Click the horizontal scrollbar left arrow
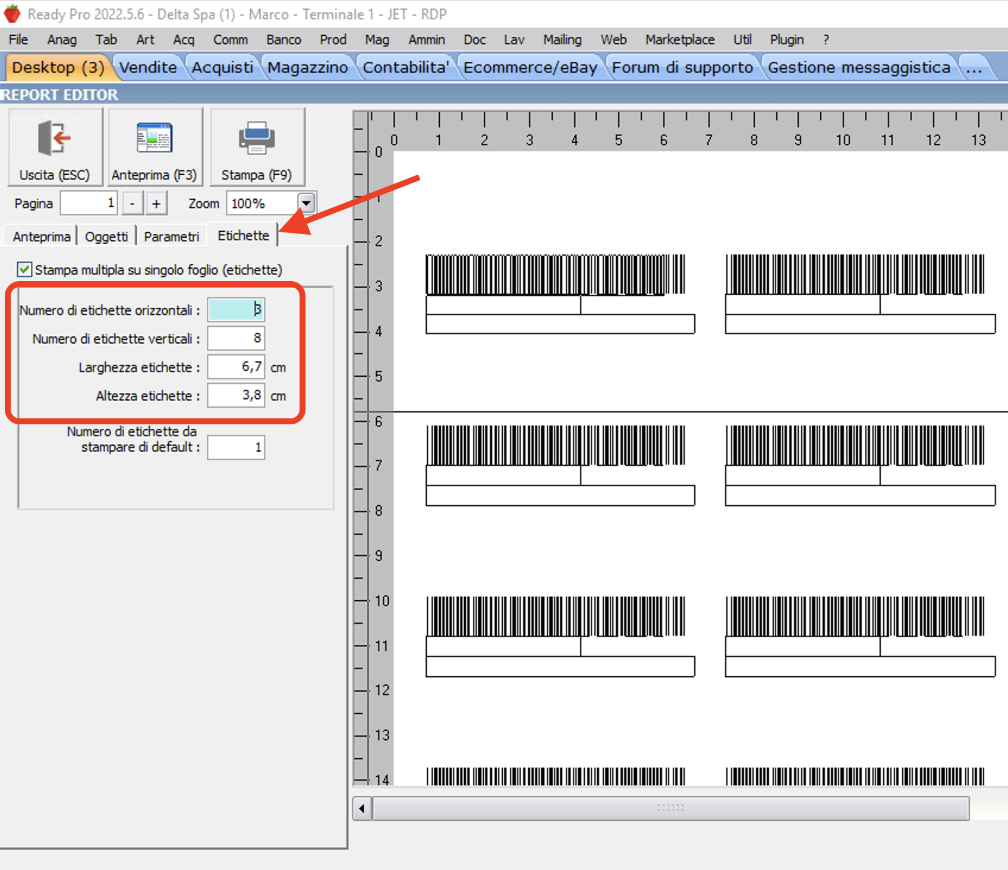This screenshot has height=870, width=1008. click(x=362, y=808)
